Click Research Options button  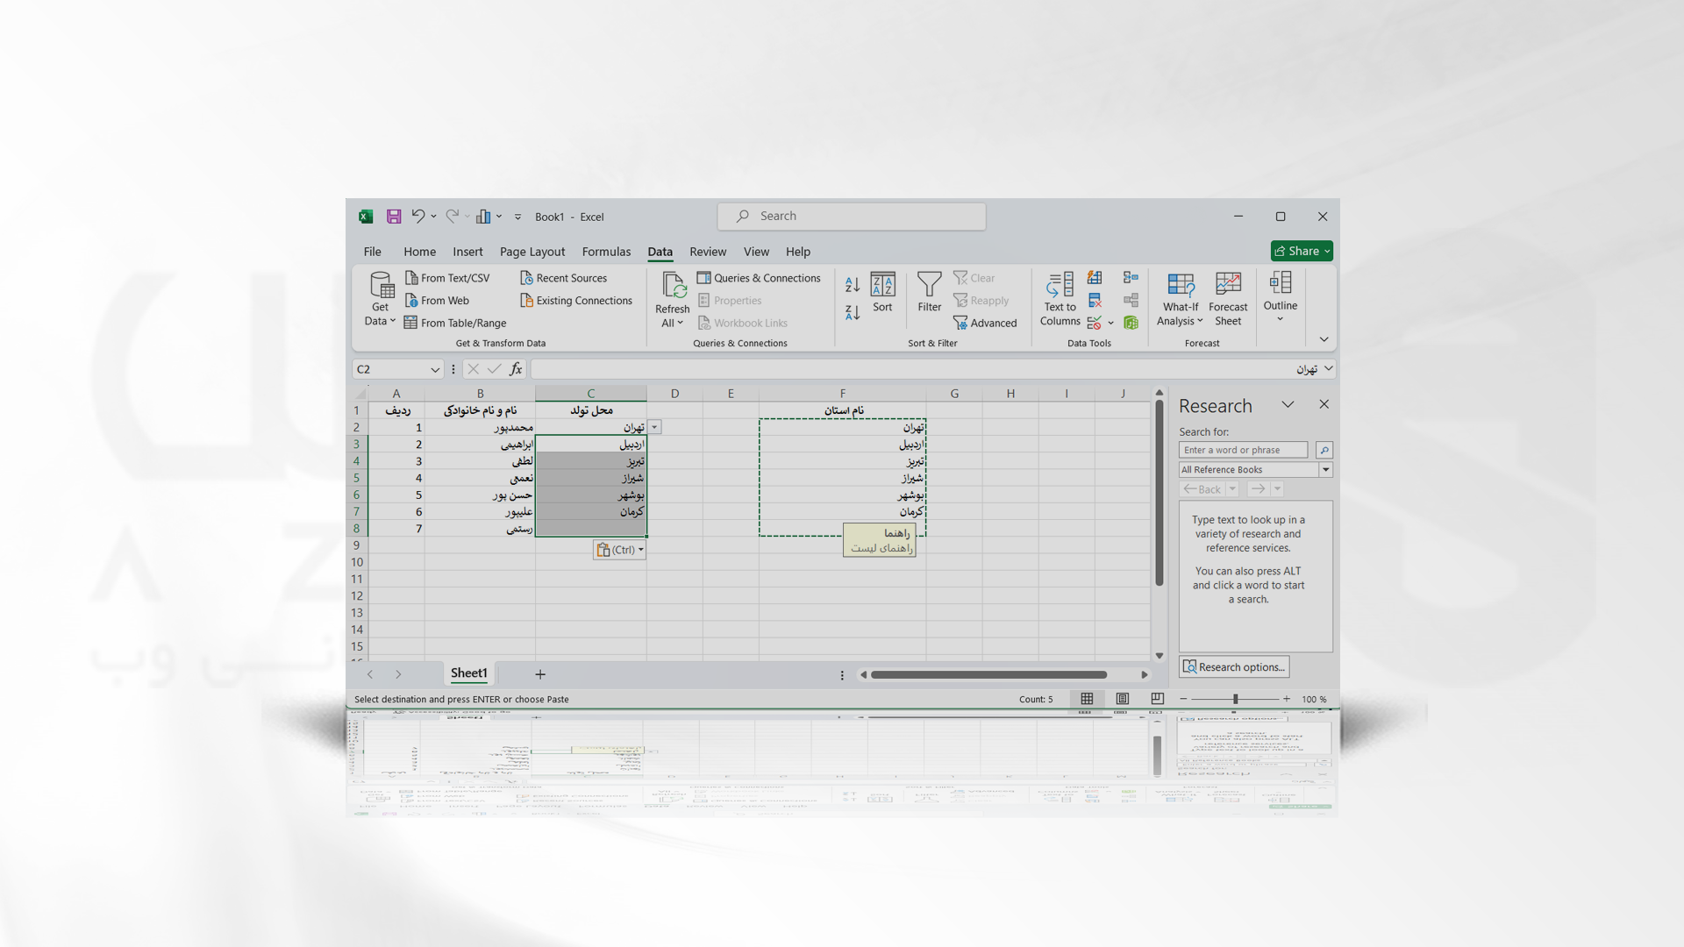coord(1233,665)
